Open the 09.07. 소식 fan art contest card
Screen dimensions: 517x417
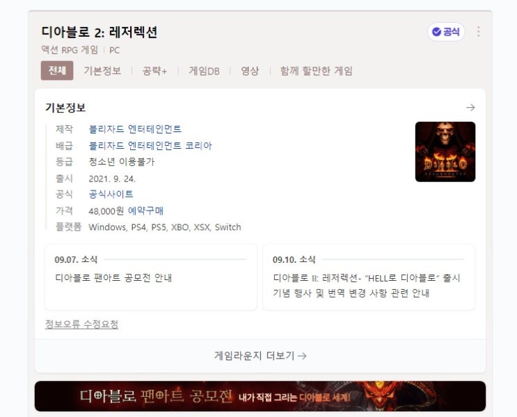pos(151,277)
